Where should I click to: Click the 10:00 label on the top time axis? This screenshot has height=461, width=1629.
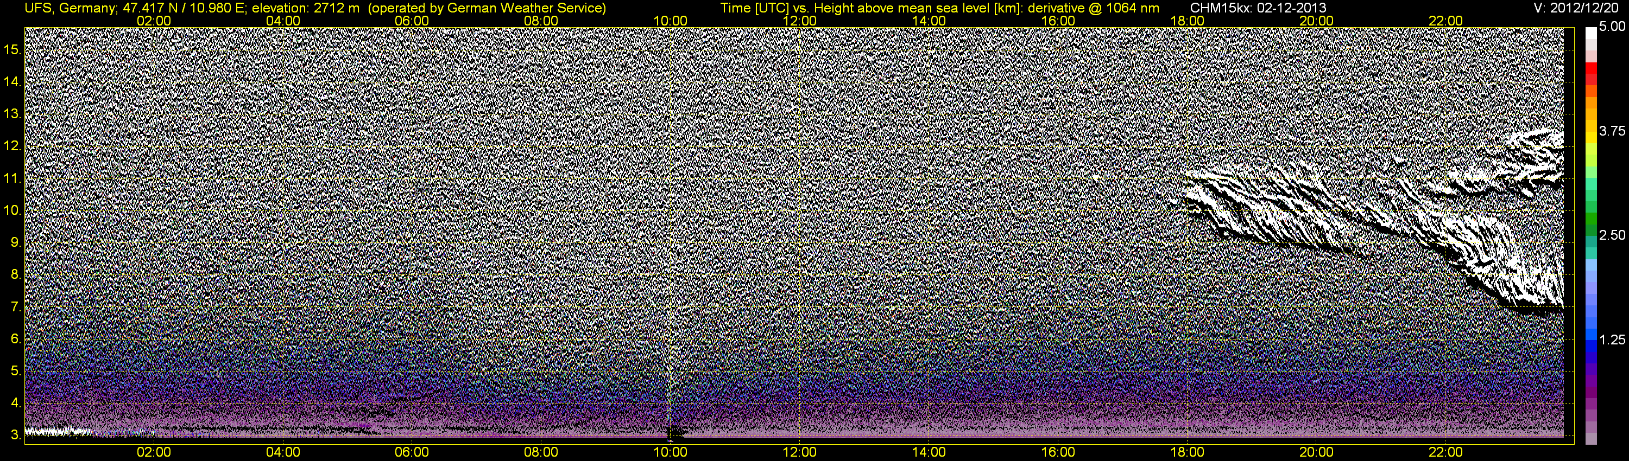670,21
